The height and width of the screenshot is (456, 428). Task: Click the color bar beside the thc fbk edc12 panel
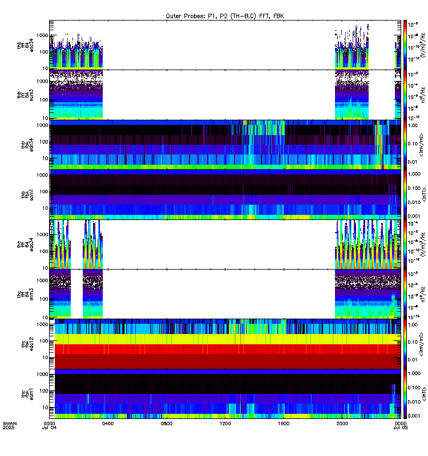pos(405,344)
